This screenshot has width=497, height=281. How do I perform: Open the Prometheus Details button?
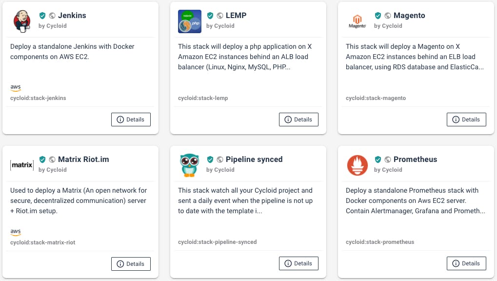466,263
